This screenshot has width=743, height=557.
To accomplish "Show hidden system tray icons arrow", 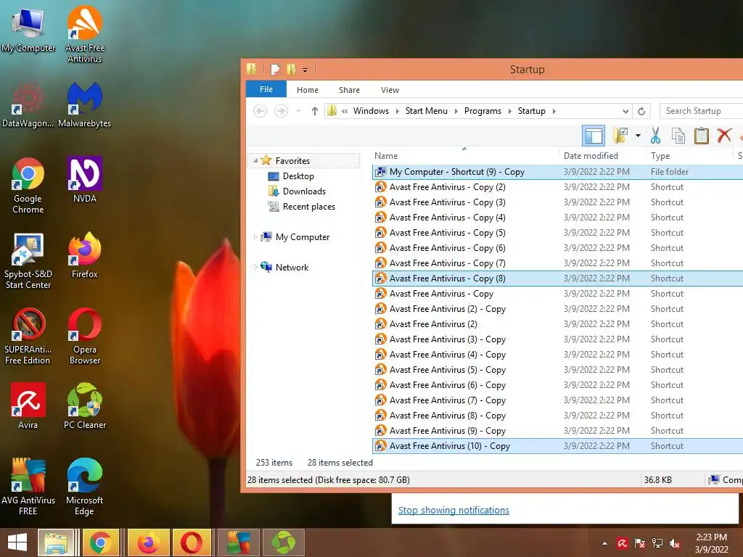I will click(604, 543).
